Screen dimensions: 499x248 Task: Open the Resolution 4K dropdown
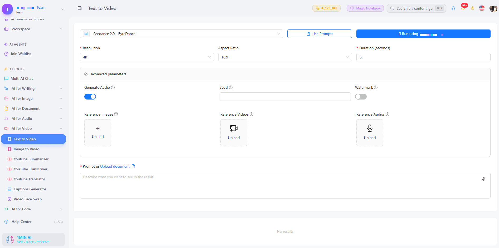pyautogui.click(x=147, y=57)
